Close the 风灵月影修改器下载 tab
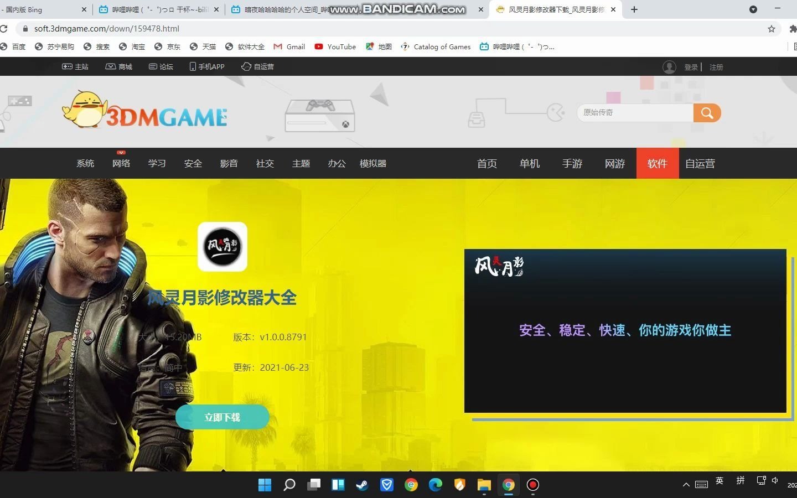Viewport: 797px width, 498px height. pos(613,9)
